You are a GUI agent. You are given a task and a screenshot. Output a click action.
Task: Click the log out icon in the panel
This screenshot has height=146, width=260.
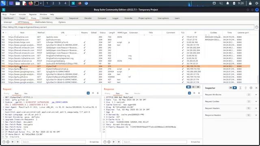coord(257,3)
